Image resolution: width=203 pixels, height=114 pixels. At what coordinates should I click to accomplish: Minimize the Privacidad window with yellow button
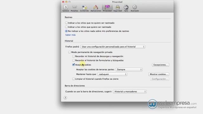[x=66, y=2]
